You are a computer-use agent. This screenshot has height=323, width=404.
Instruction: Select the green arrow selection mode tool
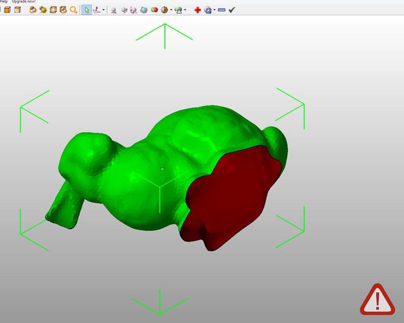[x=86, y=10]
